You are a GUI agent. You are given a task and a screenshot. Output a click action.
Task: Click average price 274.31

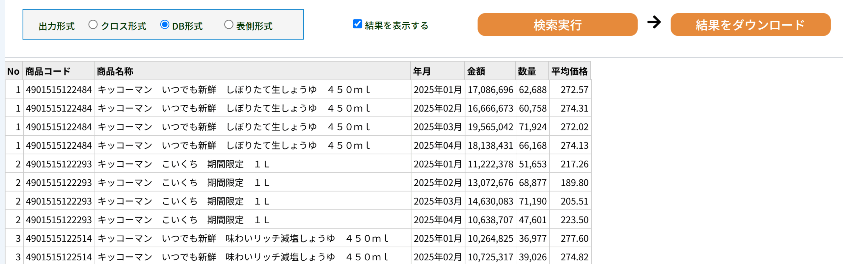570,108
